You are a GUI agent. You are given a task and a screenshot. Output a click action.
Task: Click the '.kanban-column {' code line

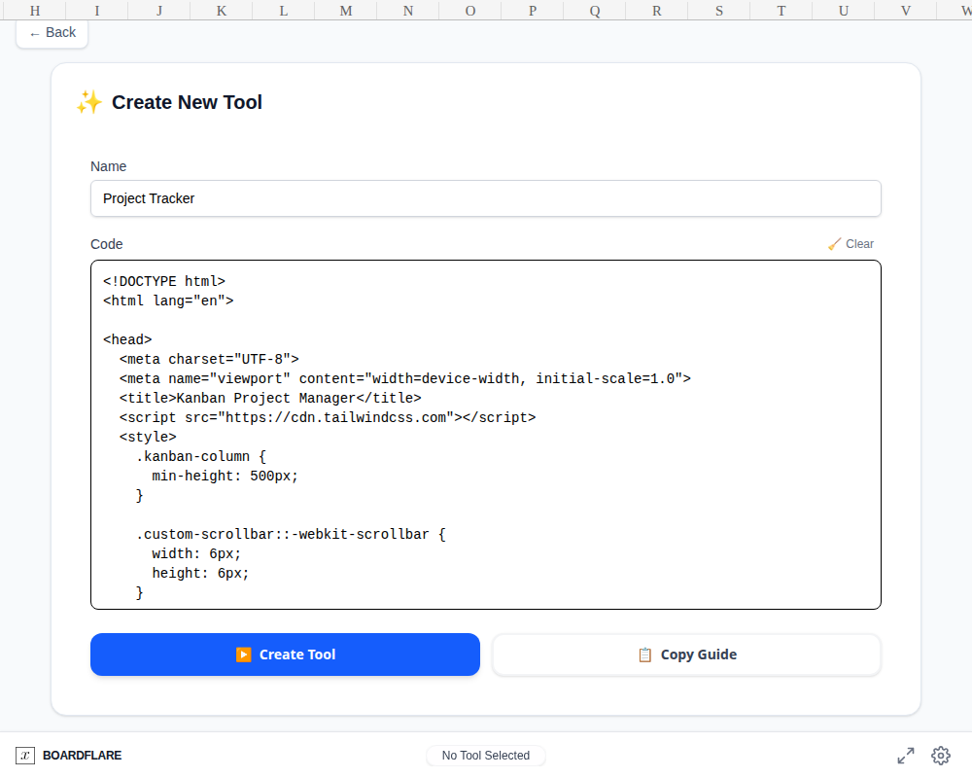coord(201,456)
